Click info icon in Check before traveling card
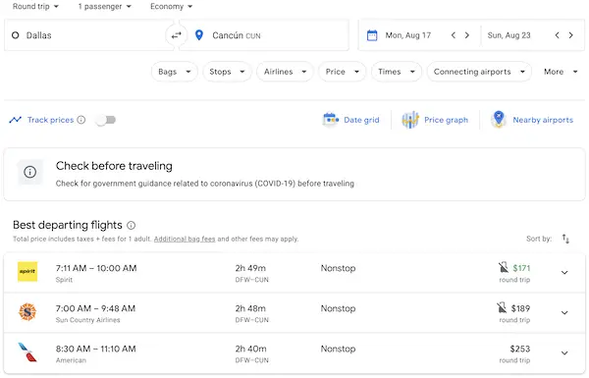 pyautogui.click(x=30, y=172)
